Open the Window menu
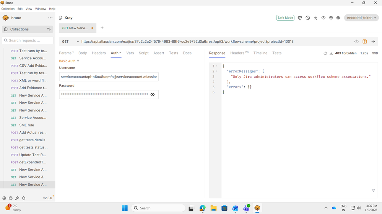 41,9
